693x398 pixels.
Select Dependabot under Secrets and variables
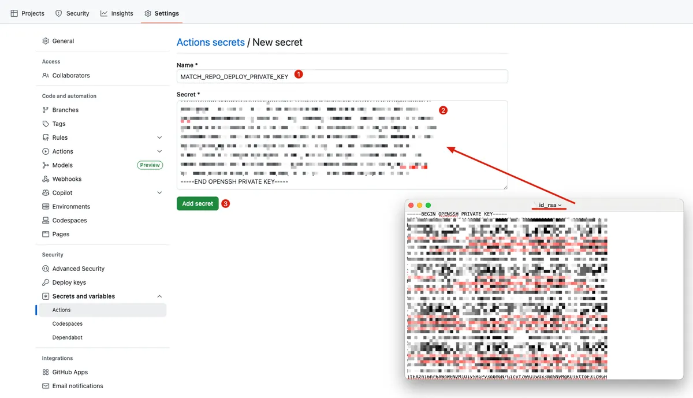click(x=67, y=337)
